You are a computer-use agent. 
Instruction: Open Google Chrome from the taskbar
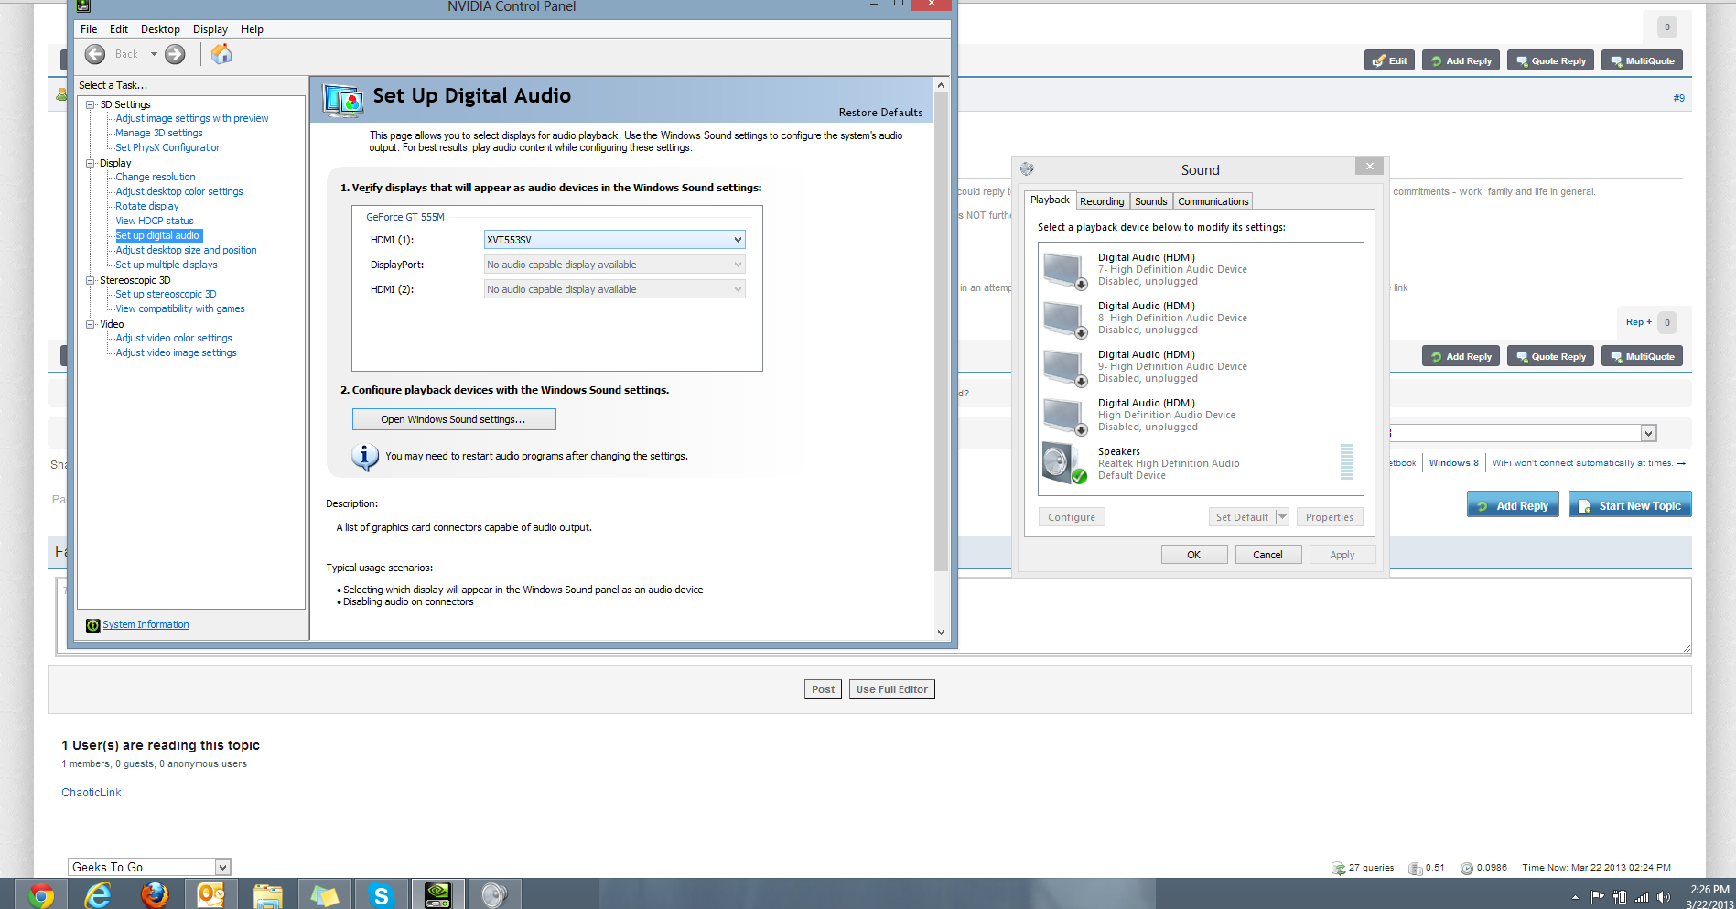[40, 894]
